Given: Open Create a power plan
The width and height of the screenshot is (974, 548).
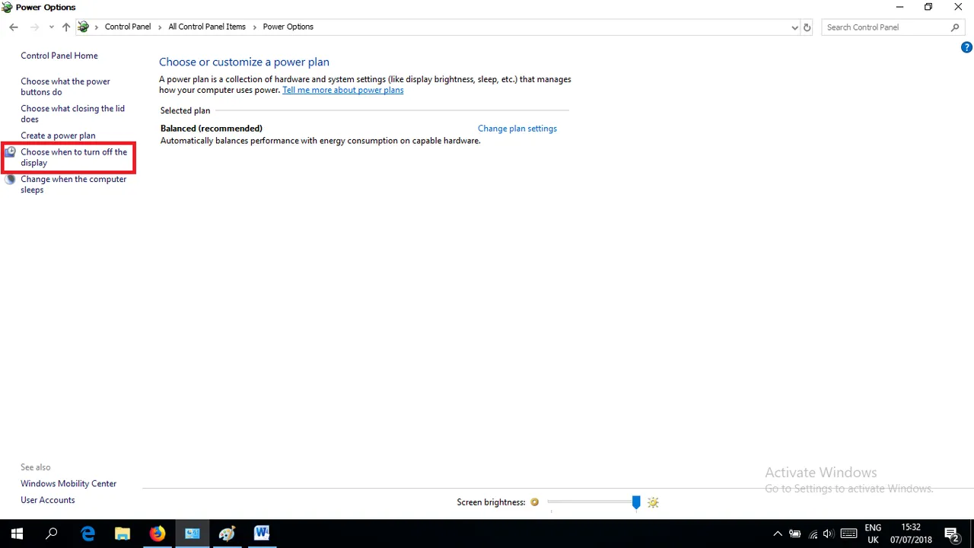Looking at the screenshot, I should [58, 135].
